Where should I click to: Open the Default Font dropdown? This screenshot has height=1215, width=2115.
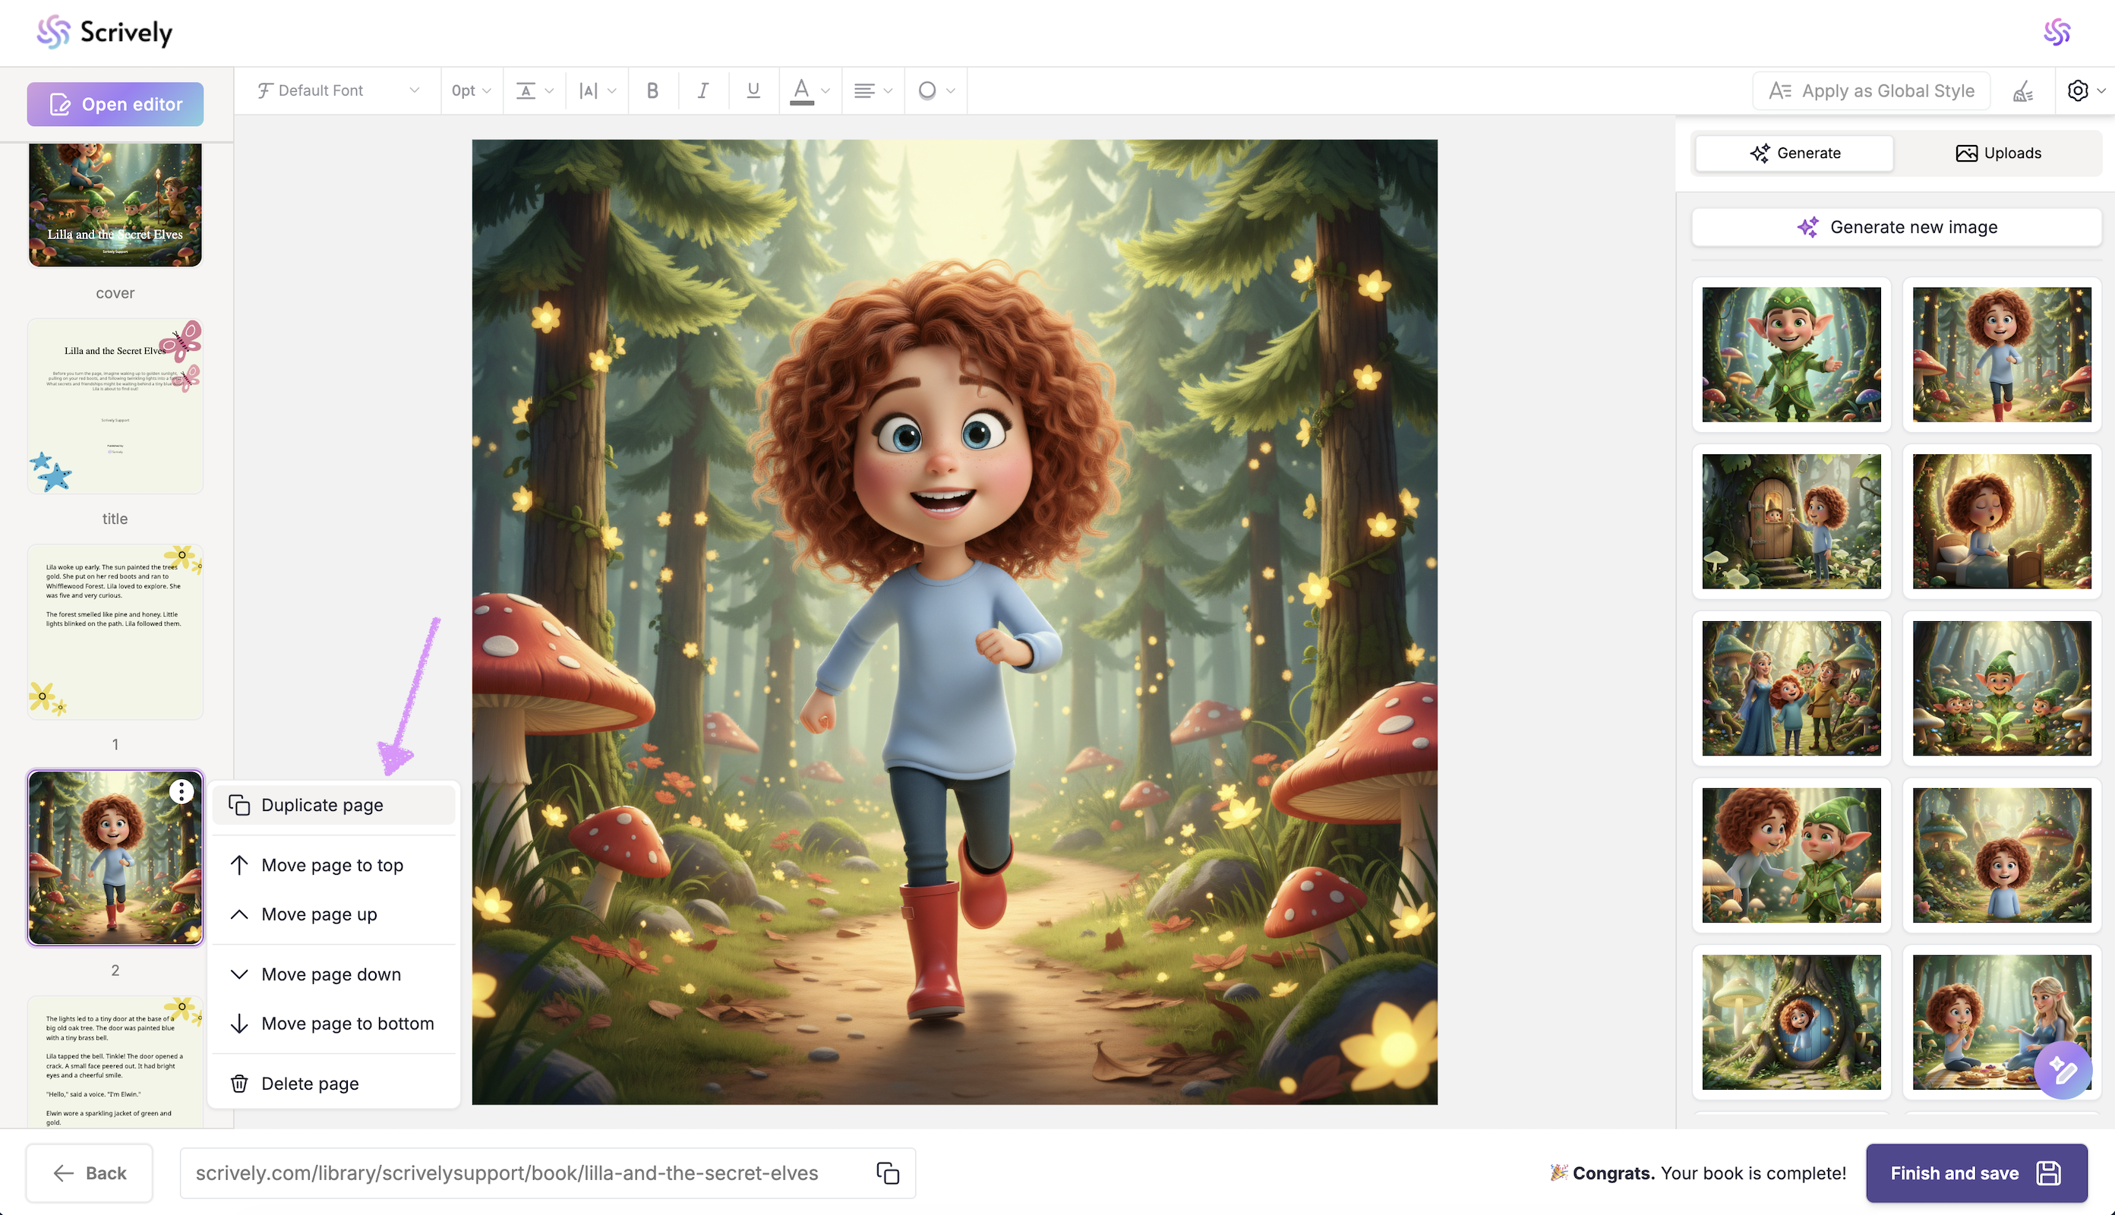pos(338,90)
